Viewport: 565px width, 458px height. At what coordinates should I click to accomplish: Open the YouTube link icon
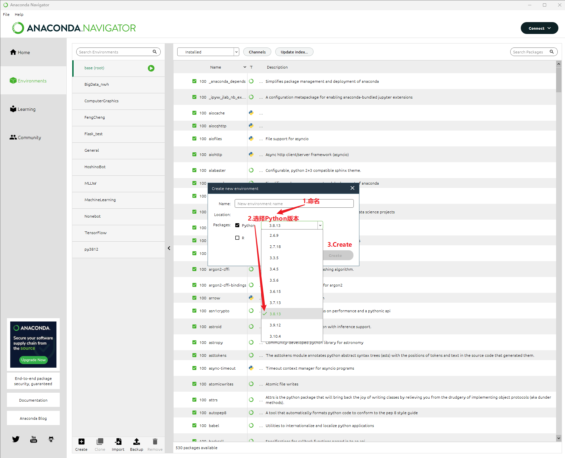pos(34,439)
